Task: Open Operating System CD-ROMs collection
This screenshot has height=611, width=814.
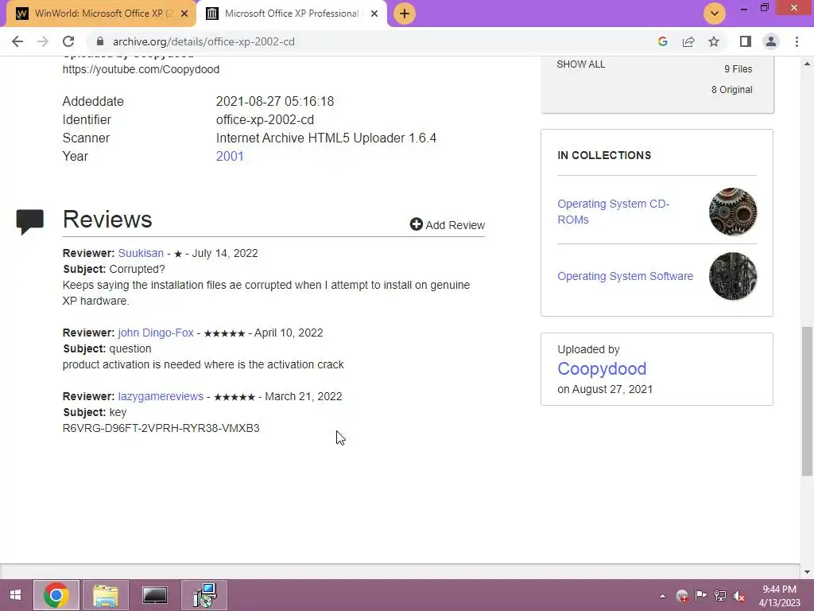Action: tap(613, 212)
